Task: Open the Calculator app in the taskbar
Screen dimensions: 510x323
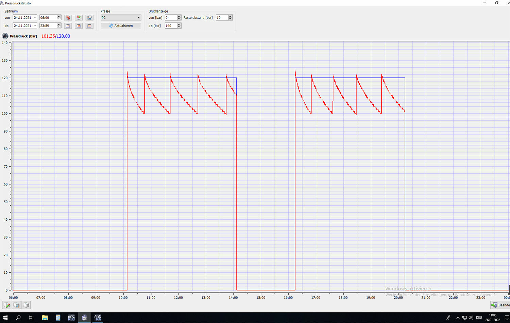Action: pyautogui.click(x=58, y=318)
